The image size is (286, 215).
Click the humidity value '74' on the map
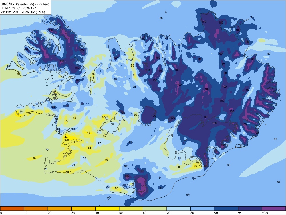[x=74, y=165]
